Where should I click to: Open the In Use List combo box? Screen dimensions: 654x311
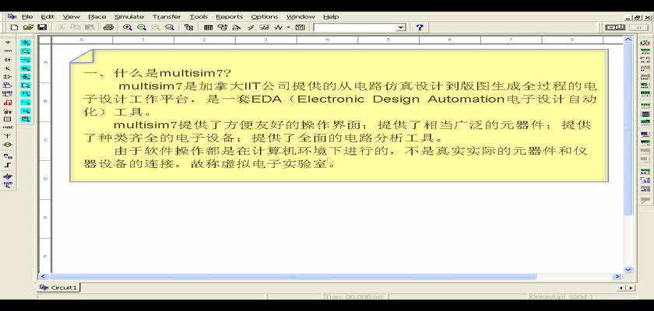pyautogui.click(x=360, y=27)
